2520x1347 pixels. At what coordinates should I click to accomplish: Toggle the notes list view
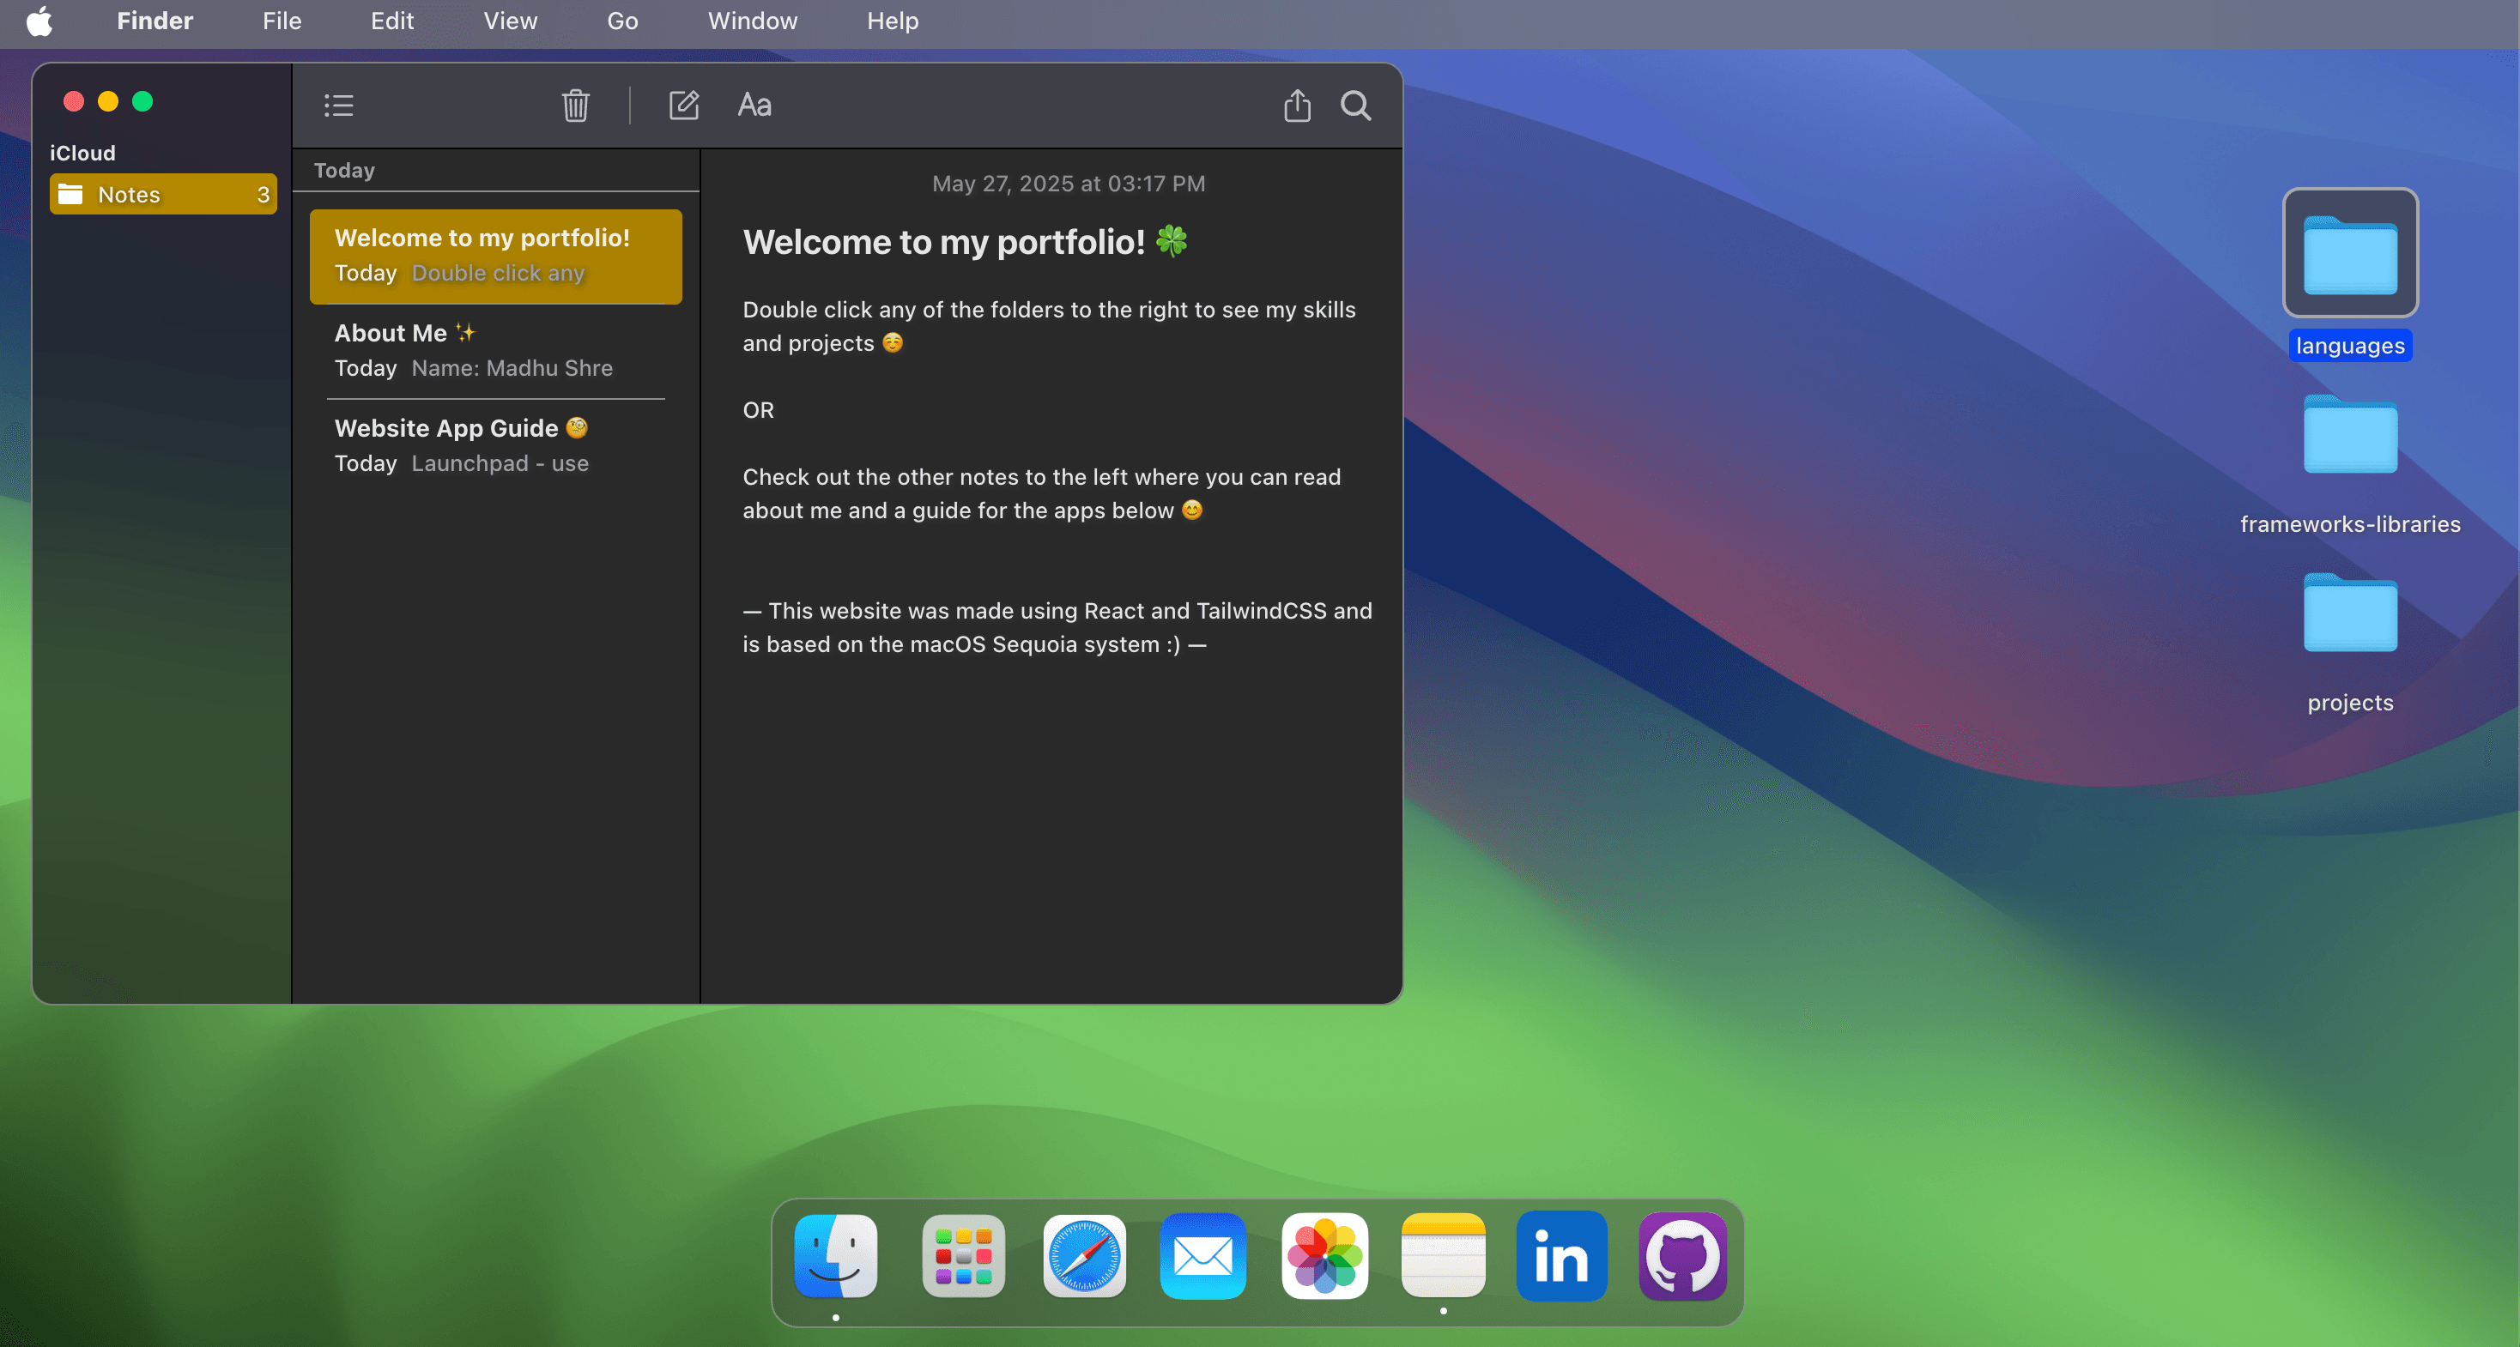(x=338, y=105)
